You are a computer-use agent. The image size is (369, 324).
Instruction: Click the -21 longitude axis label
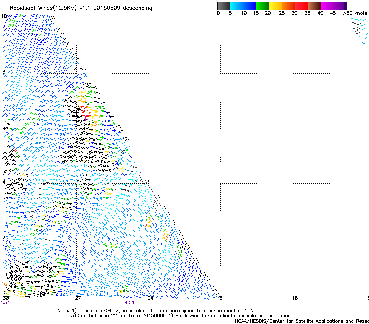(x=220, y=298)
